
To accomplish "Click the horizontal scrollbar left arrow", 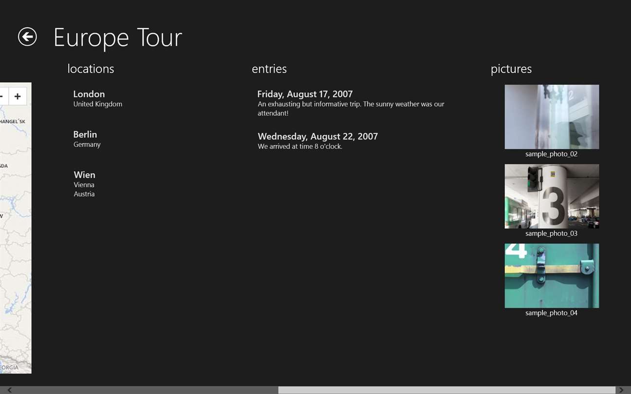I will coord(9,390).
